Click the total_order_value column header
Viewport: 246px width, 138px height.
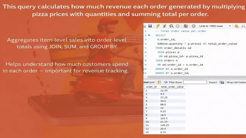[172, 87]
